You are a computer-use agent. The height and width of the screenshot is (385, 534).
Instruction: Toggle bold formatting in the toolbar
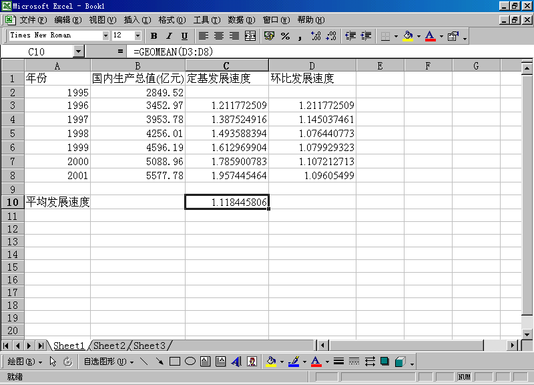[x=154, y=36]
